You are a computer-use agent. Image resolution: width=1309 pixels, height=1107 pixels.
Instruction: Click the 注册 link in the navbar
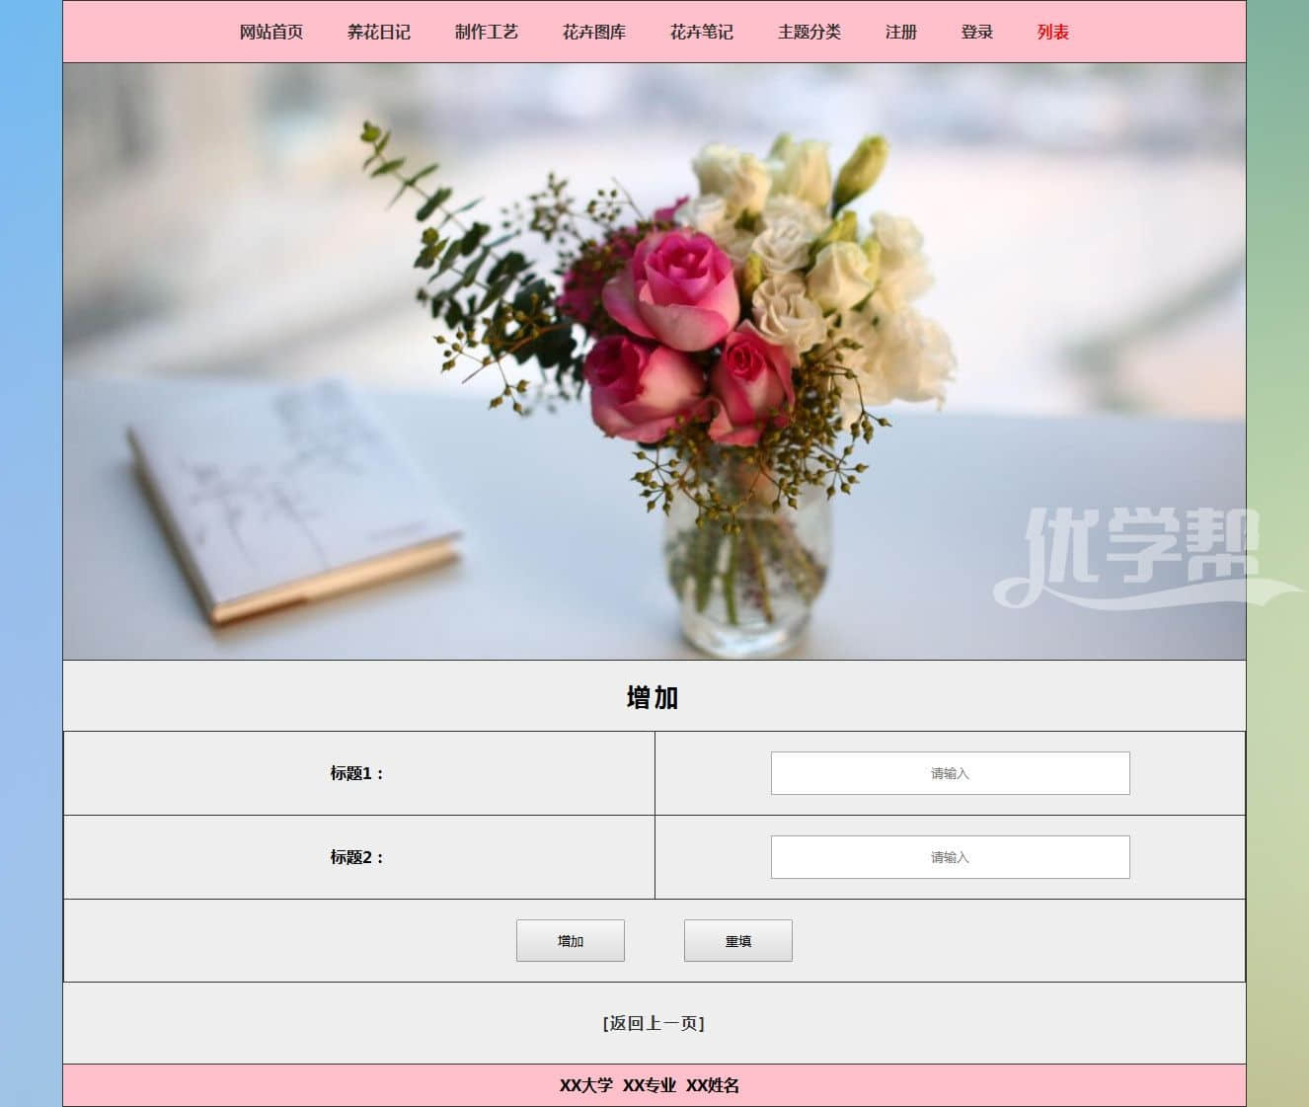point(900,33)
